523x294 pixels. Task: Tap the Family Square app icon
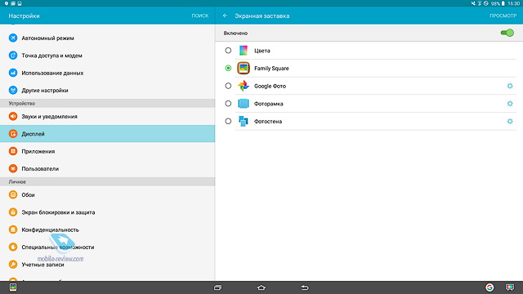[244, 68]
